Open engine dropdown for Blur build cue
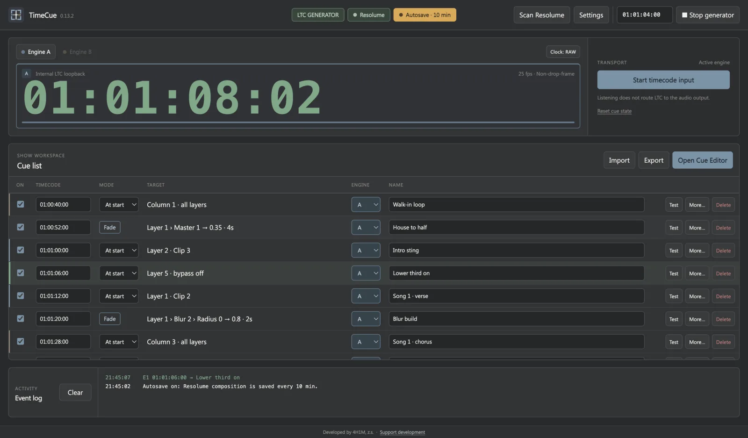This screenshot has width=748, height=438. point(366,319)
